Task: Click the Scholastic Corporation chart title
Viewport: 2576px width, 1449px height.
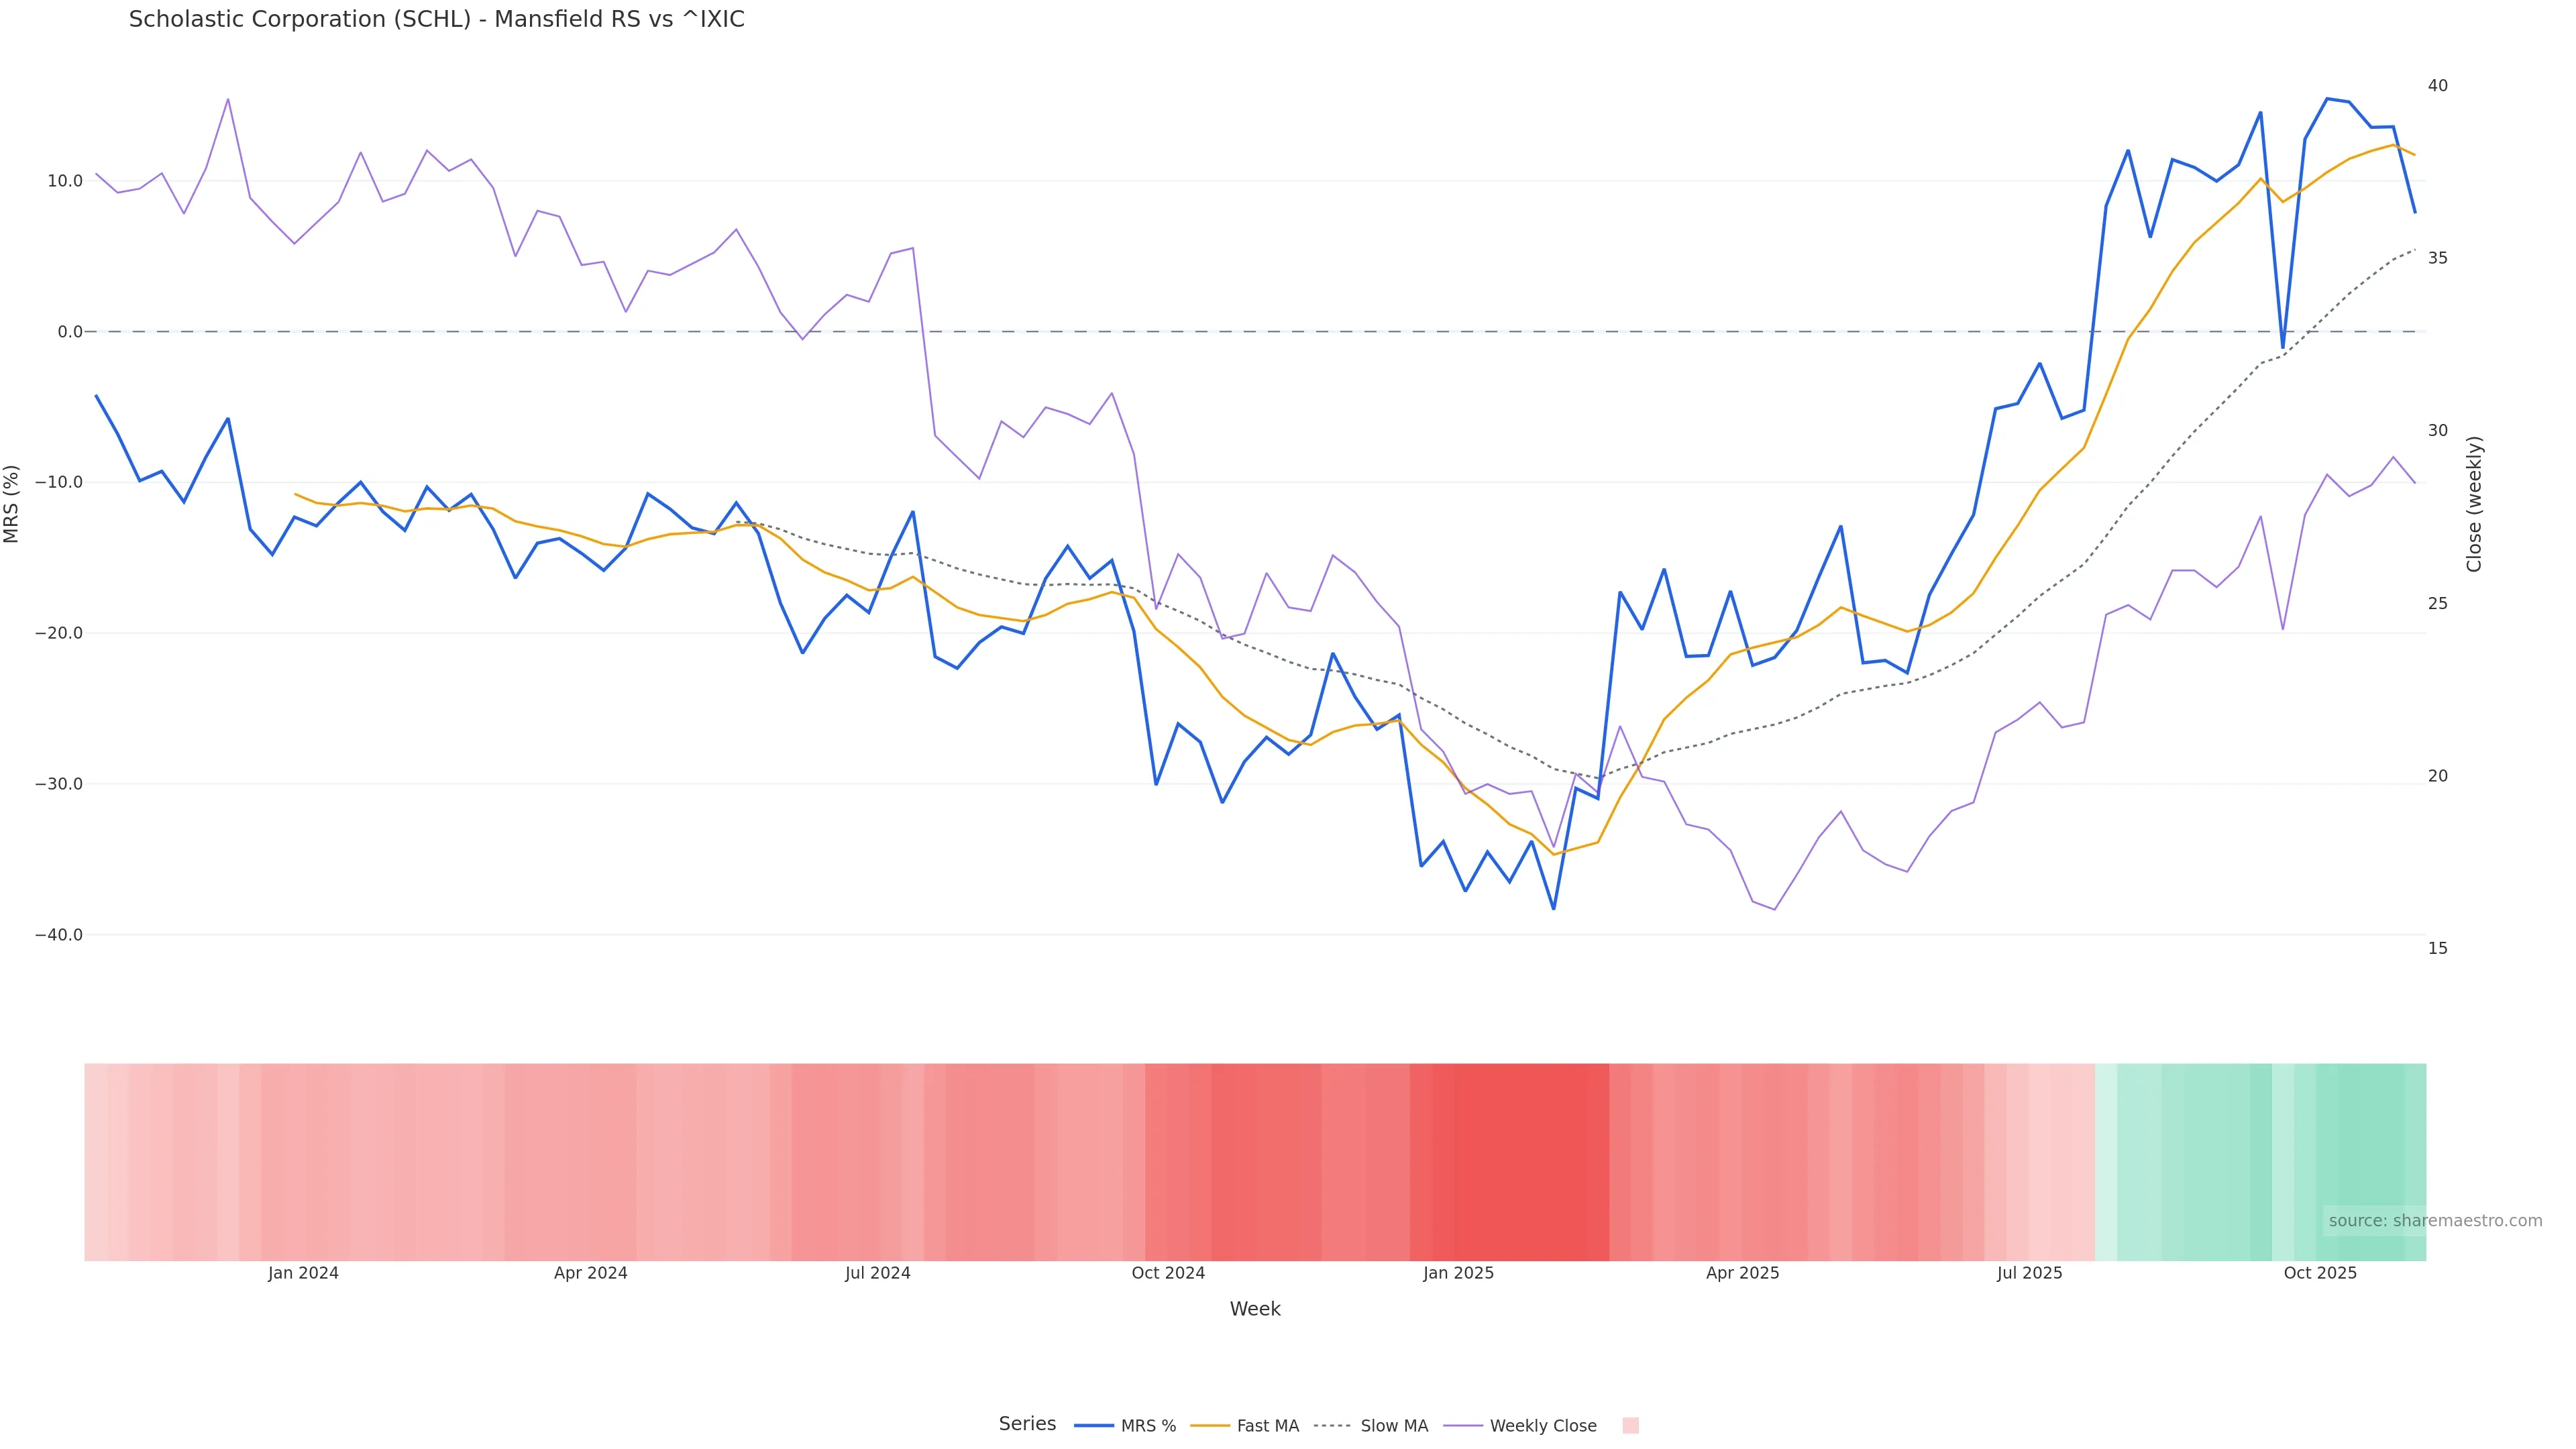Action: [436, 19]
